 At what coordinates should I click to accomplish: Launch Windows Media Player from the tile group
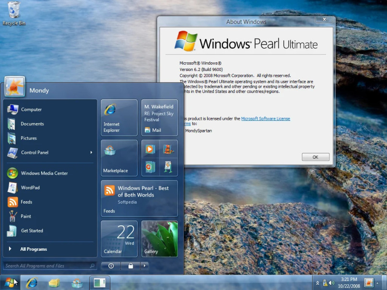pos(150,149)
